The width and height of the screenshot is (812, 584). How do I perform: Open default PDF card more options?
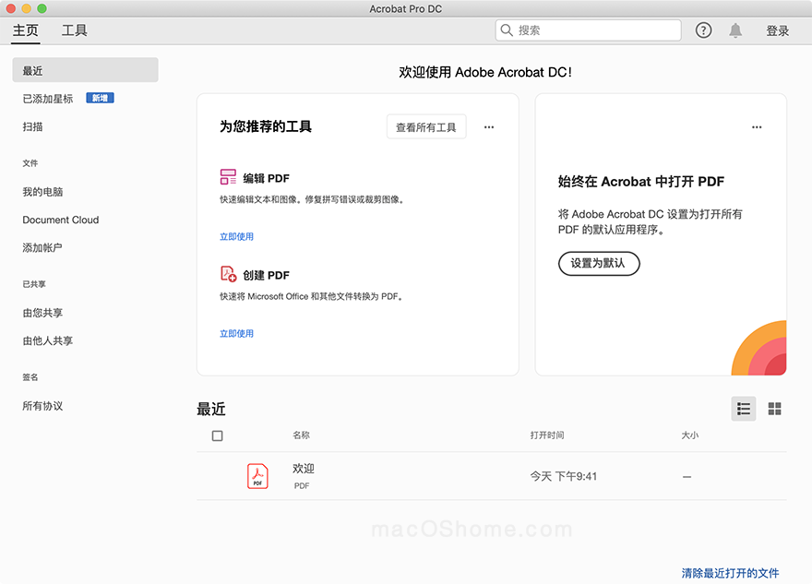click(x=757, y=126)
